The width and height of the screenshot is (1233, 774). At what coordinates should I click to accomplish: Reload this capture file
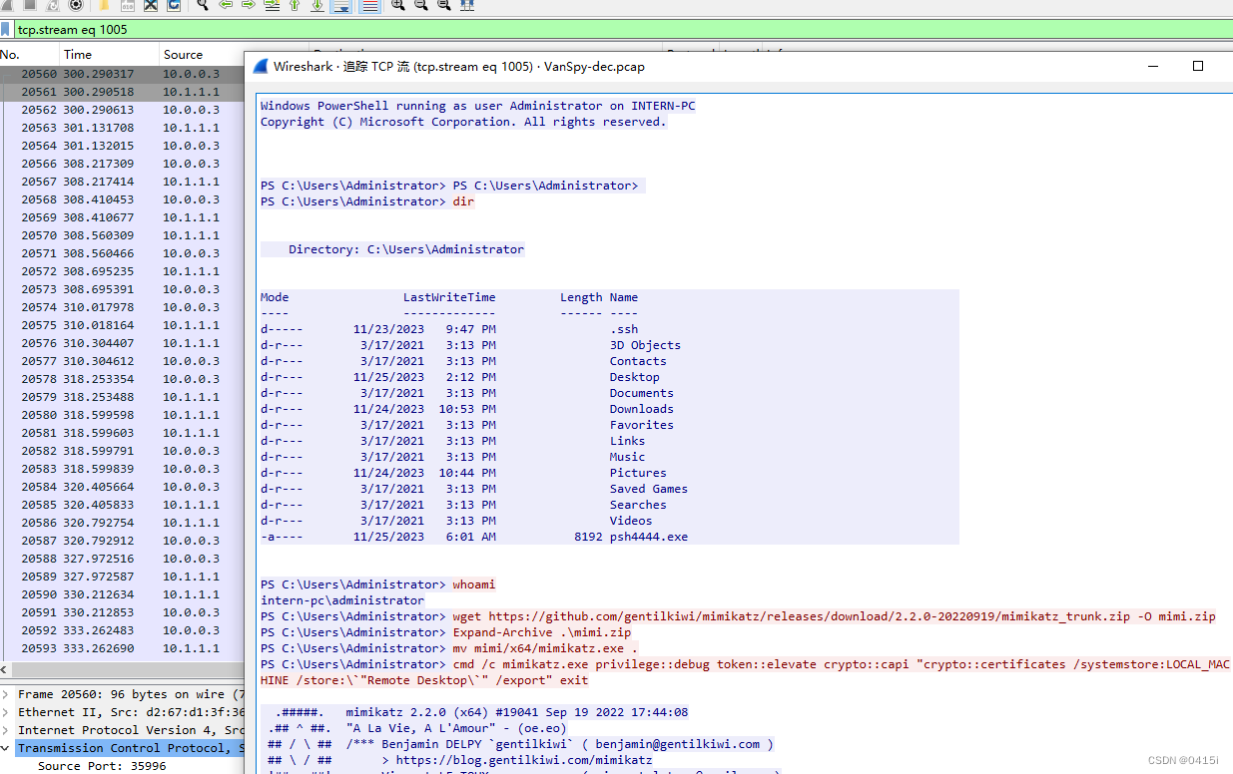[174, 5]
